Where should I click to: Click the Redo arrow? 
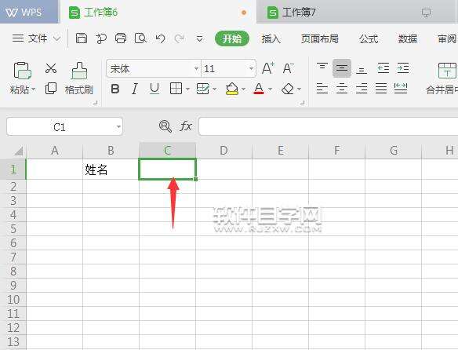[x=179, y=38]
